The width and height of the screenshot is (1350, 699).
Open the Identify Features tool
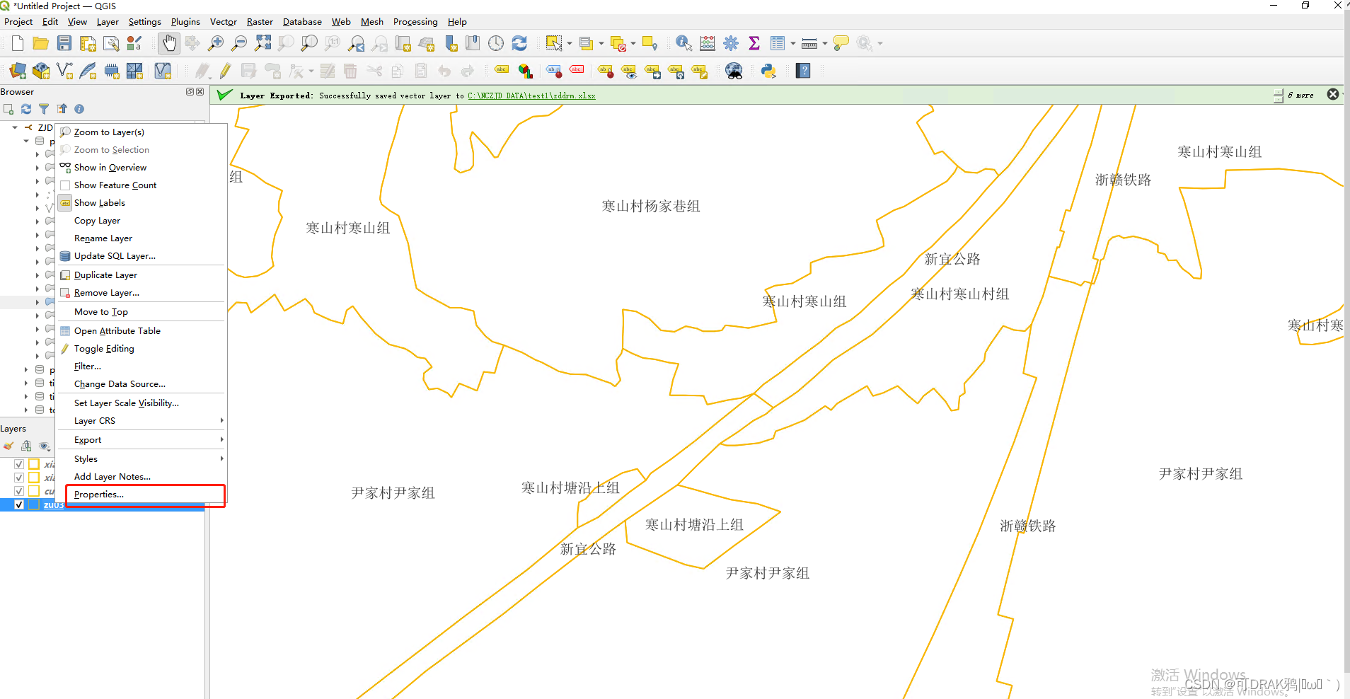(x=681, y=43)
